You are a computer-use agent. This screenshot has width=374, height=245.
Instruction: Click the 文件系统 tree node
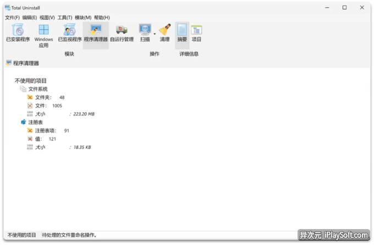click(38, 89)
